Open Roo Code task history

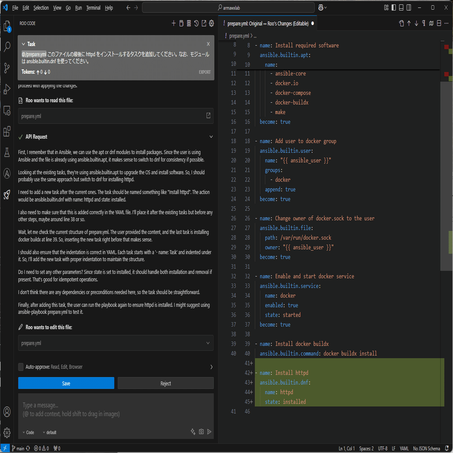click(197, 23)
